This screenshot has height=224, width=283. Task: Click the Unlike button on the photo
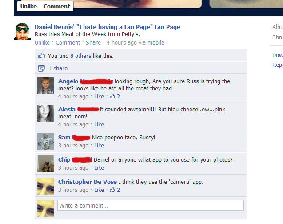[29, 7]
